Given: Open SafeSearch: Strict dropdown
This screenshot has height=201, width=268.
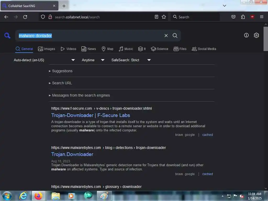Looking at the screenshot, I should click(131, 60).
